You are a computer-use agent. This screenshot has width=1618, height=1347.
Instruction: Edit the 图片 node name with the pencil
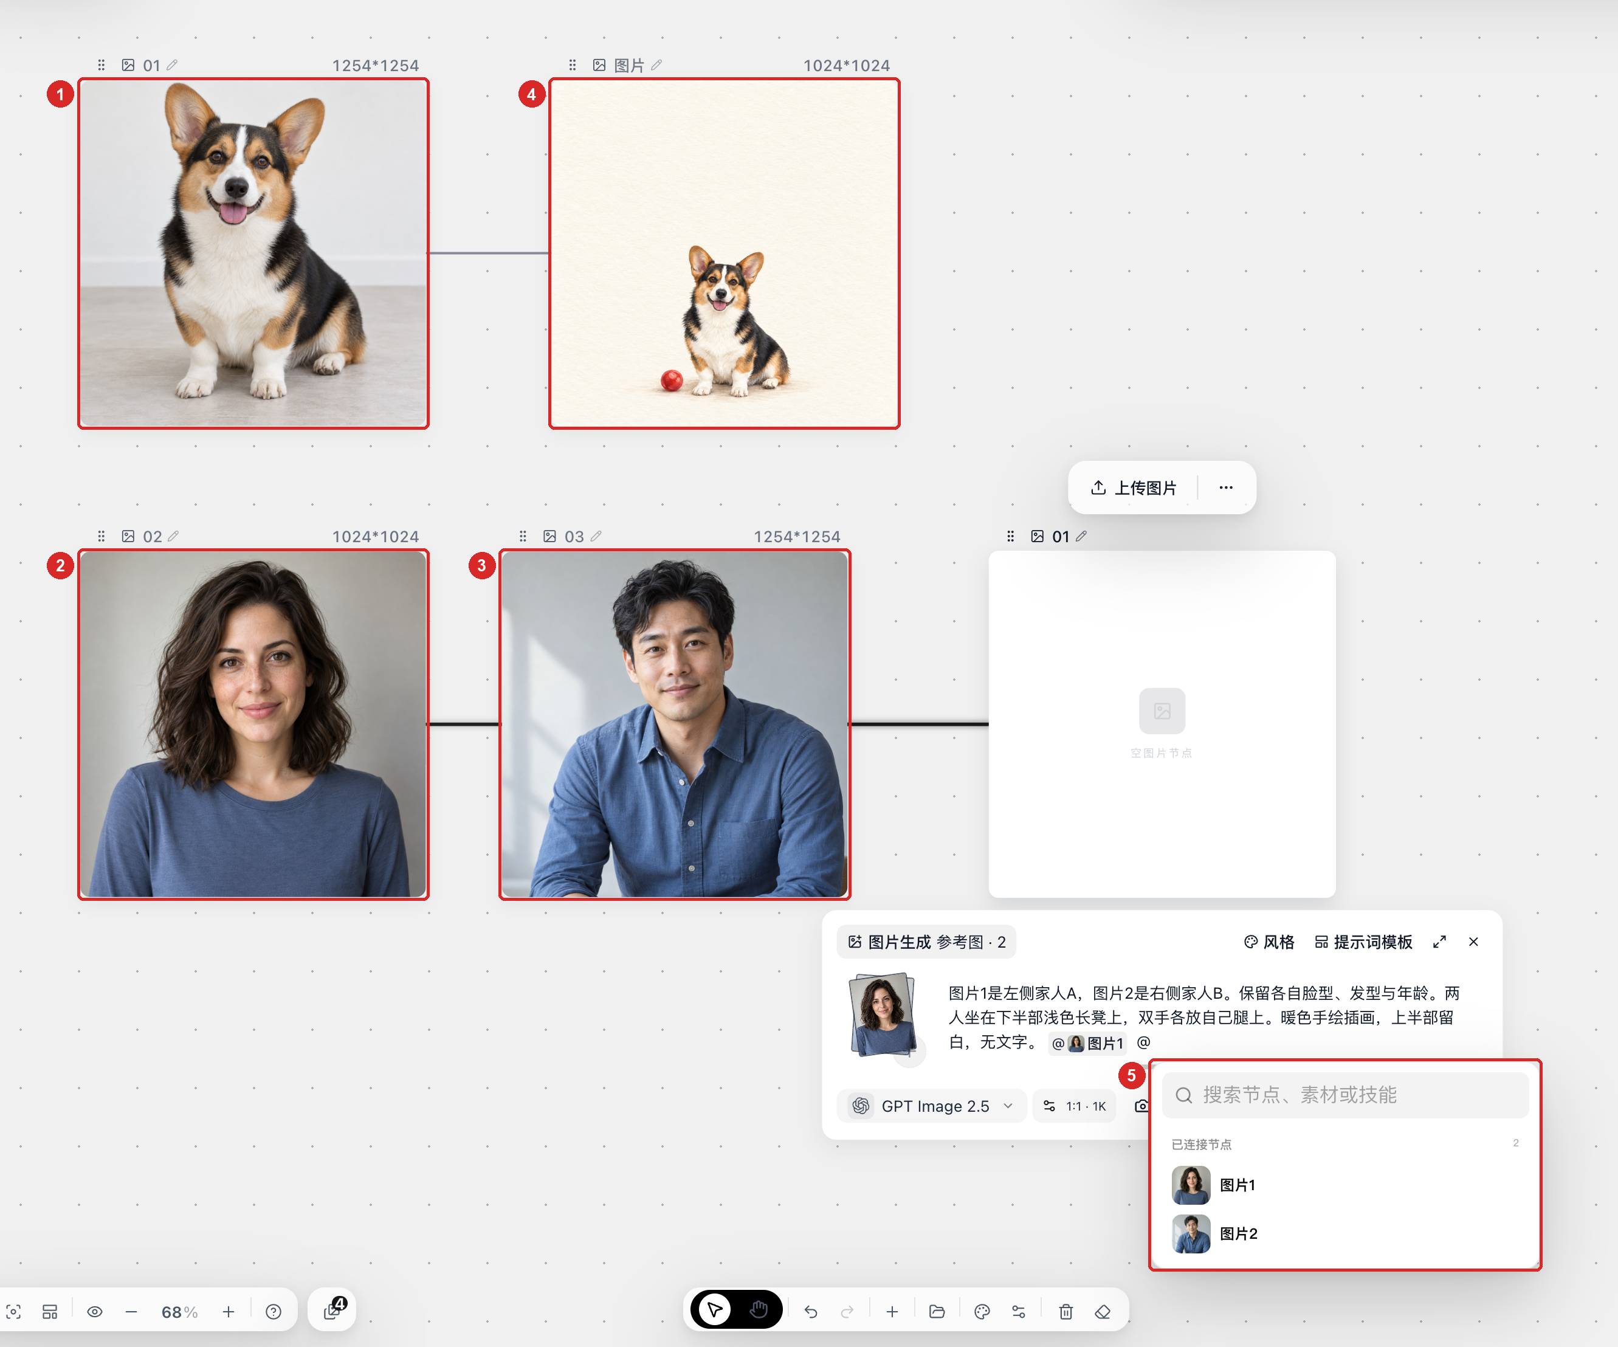656,66
